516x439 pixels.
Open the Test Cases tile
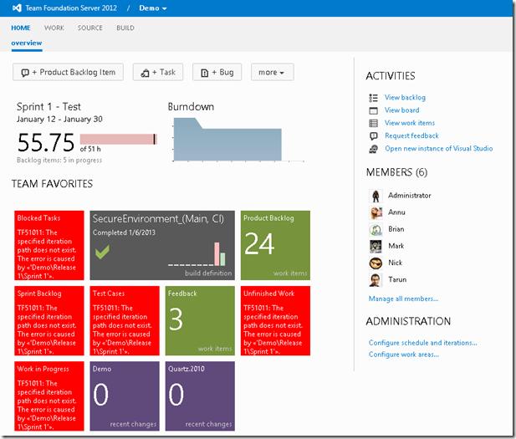tap(125, 321)
